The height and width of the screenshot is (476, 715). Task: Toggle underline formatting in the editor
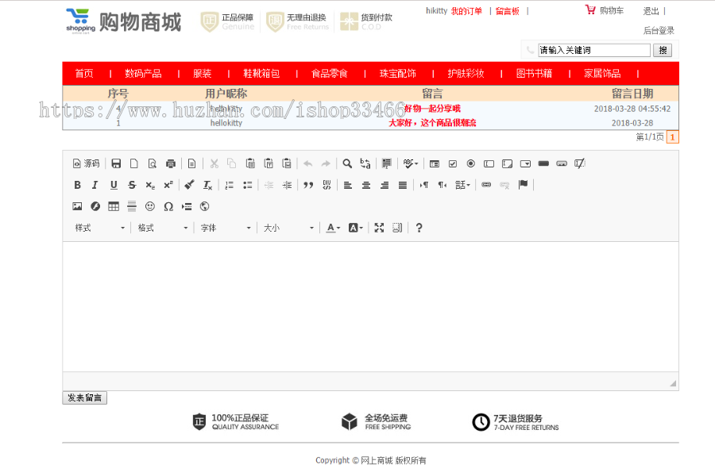(113, 184)
